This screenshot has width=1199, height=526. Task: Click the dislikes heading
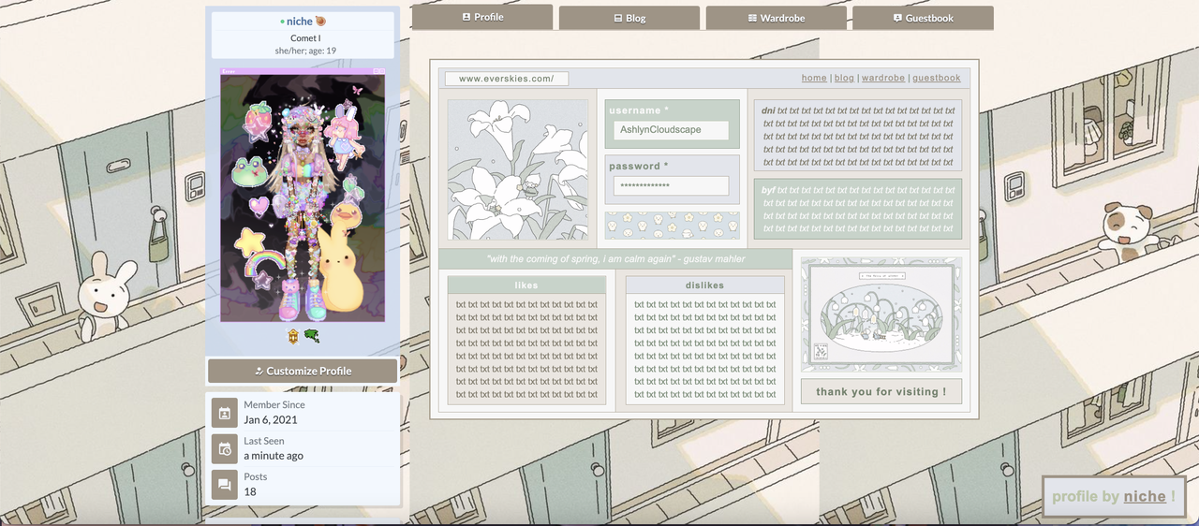pyautogui.click(x=704, y=285)
